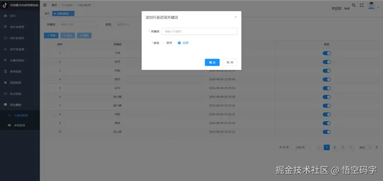This screenshot has height=181, width=383.
Task: Click the 创作者视频 sidebar icon
Action: (5, 38)
